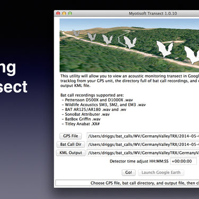199x199 pixels.
Task: Set the detector time adjust field
Action: pyautogui.click(x=184, y=161)
